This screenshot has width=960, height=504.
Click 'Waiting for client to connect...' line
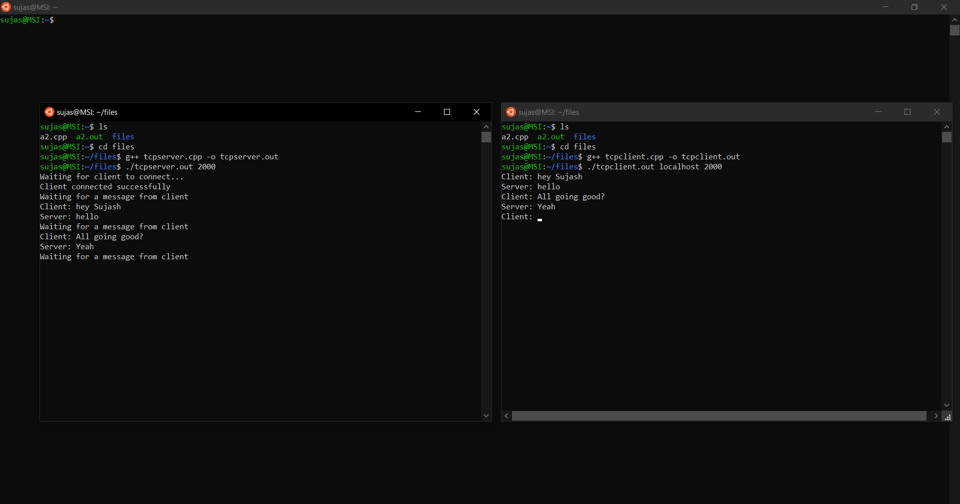point(111,177)
